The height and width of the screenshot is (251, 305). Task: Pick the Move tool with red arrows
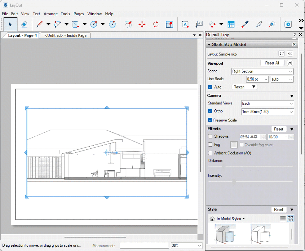pos(142,24)
